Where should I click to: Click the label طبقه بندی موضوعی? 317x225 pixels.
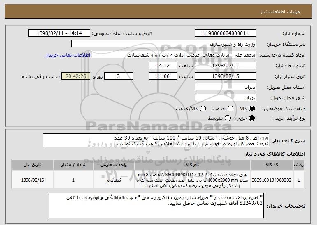[284, 109]
